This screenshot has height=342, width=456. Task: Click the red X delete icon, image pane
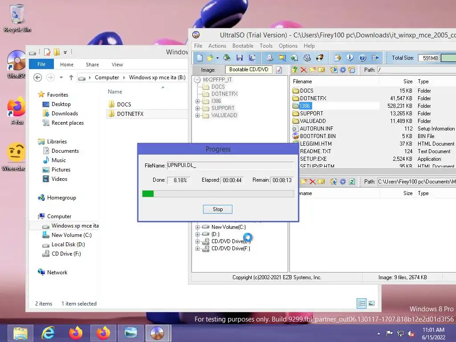[x=304, y=70]
